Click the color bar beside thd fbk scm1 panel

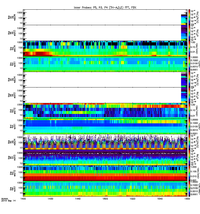(189, 126)
